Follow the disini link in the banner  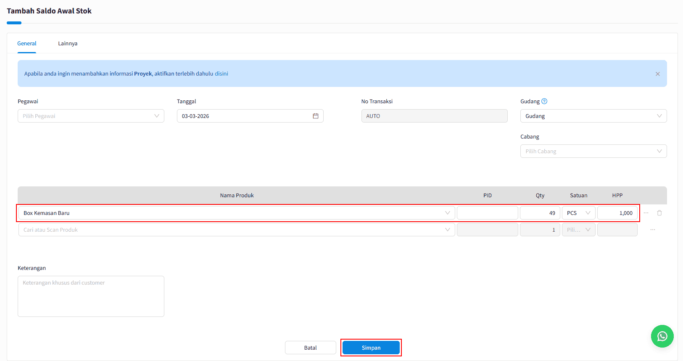point(222,74)
